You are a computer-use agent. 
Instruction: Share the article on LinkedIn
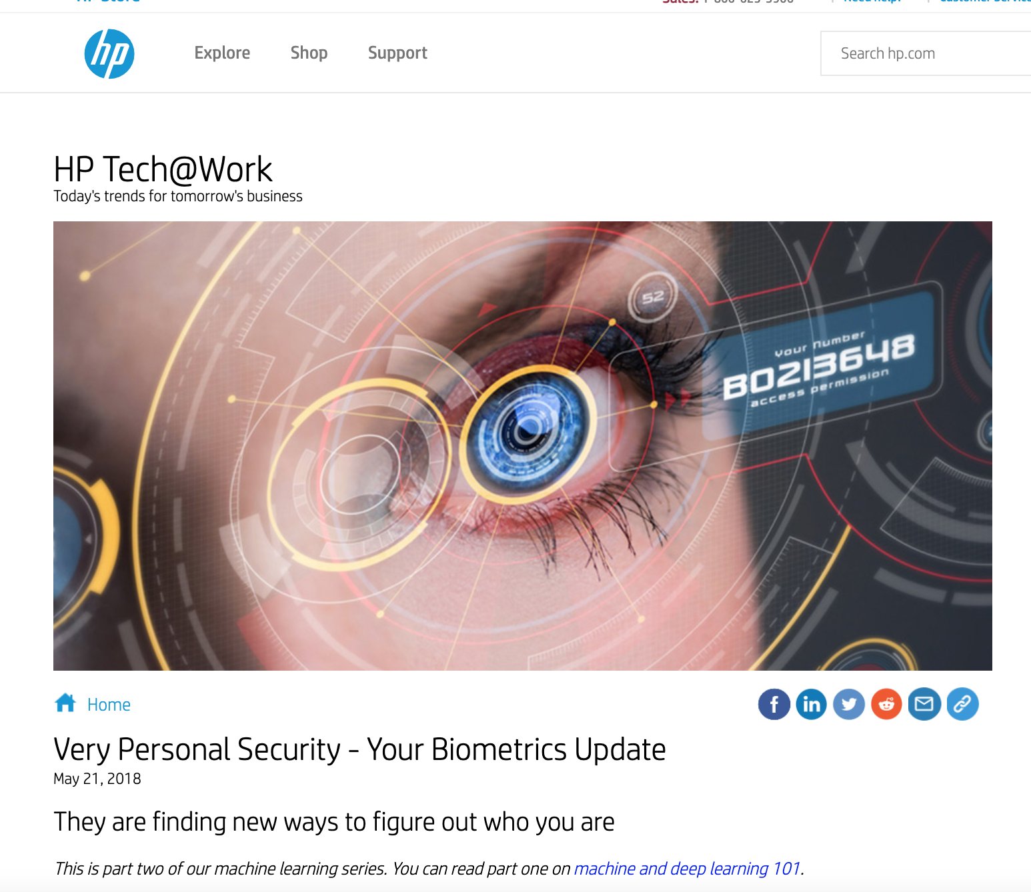tap(812, 704)
